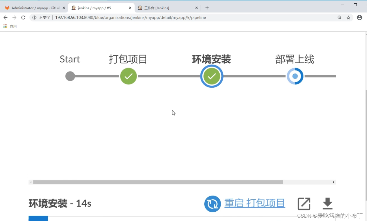Open the log in a new window icon
The image size is (367, 221).
tap(304, 204)
